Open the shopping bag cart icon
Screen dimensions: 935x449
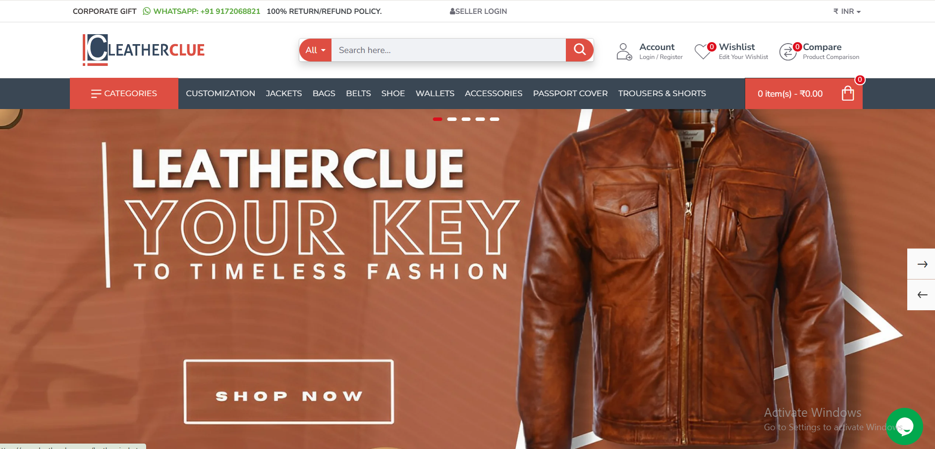[x=848, y=93]
